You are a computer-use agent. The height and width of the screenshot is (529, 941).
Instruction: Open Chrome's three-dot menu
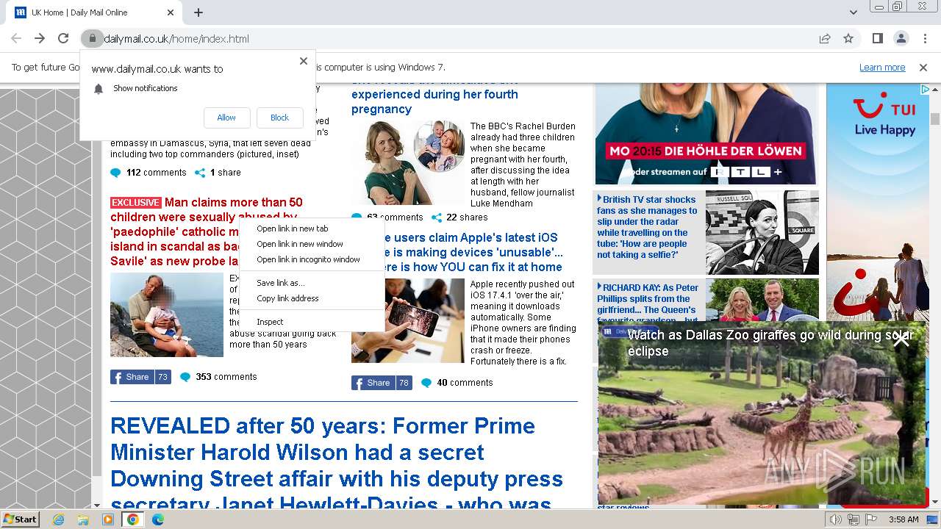point(924,39)
